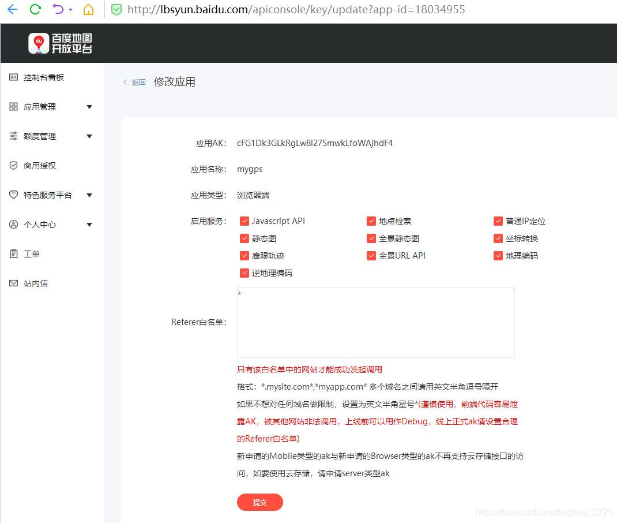The height and width of the screenshot is (523, 617).
Task: Click the 控制台看板 dashboard icon
Action: (x=13, y=77)
